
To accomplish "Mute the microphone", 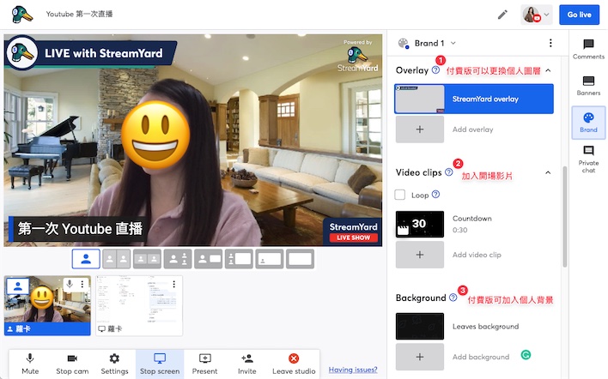I will (x=30, y=364).
